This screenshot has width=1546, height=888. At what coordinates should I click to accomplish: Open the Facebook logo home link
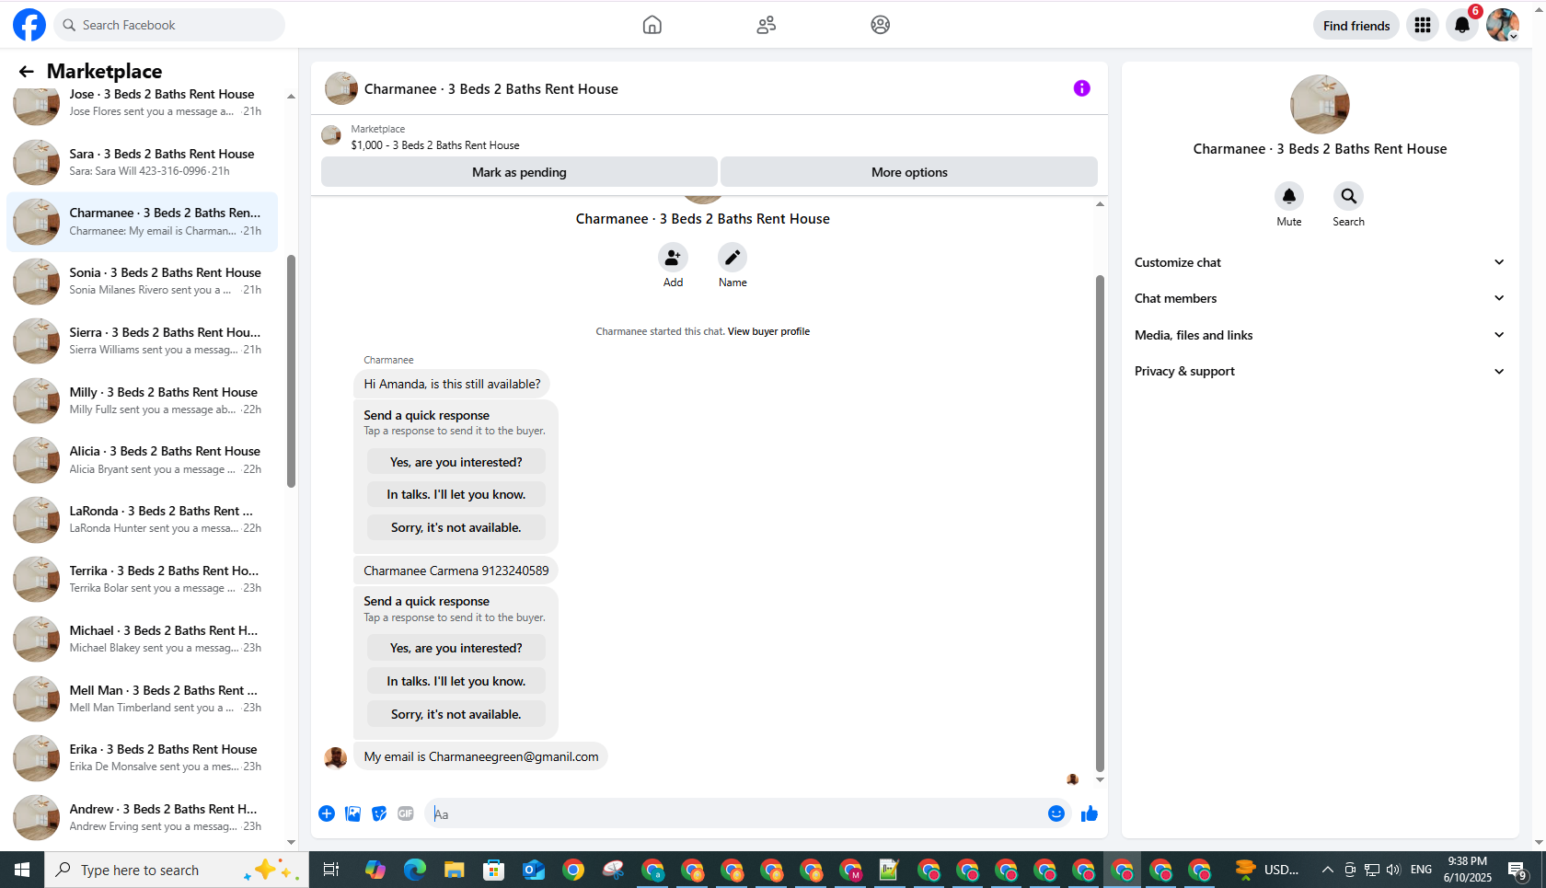pyautogui.click(x=29, y=25)
